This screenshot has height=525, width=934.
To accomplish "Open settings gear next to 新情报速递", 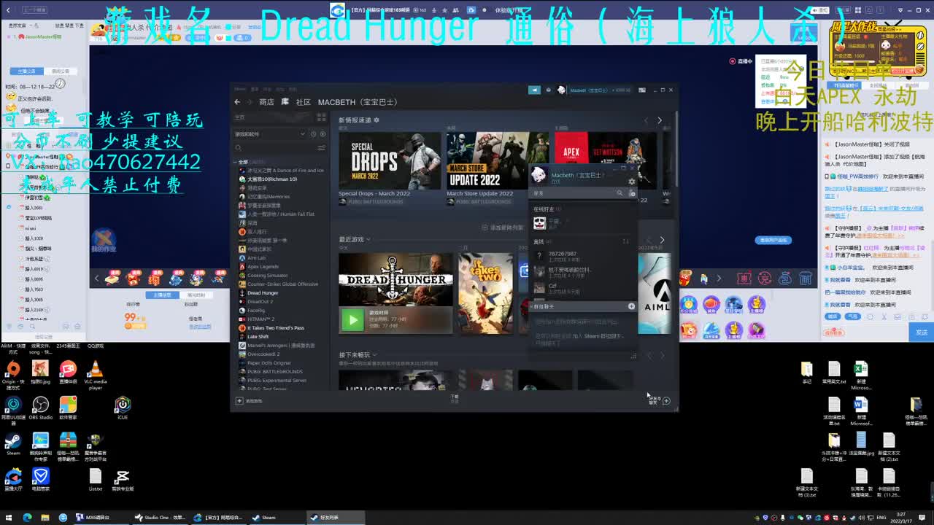I will pyautogui.click(x=377, y=120).
